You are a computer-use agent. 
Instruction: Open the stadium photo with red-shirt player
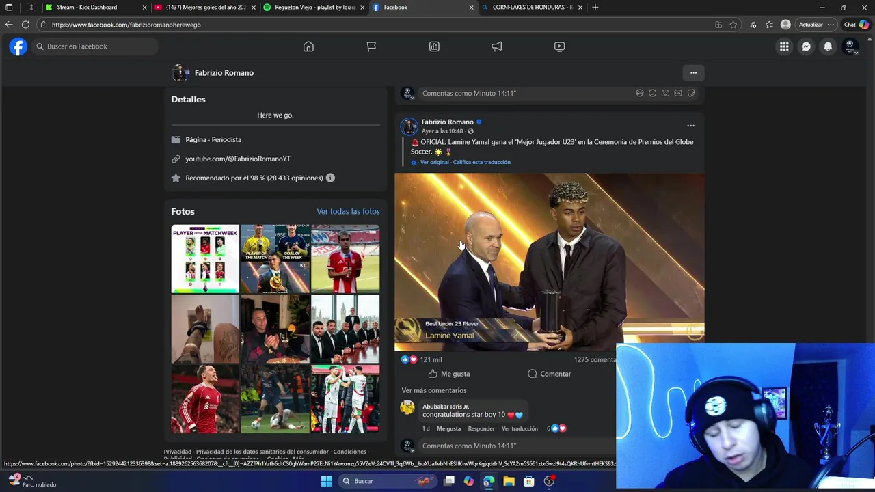pyautogui.click(x=345, y=259)
